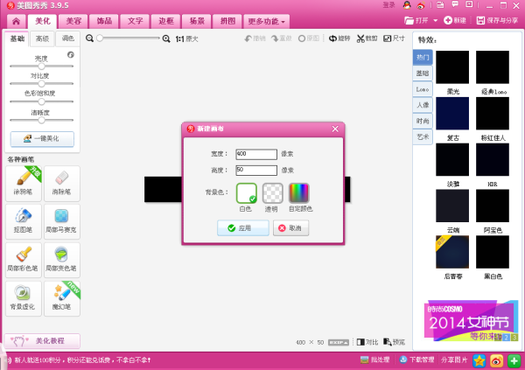Click the QQ penguin login icon
Screen dimensions: 525x370
click(407, 5)
